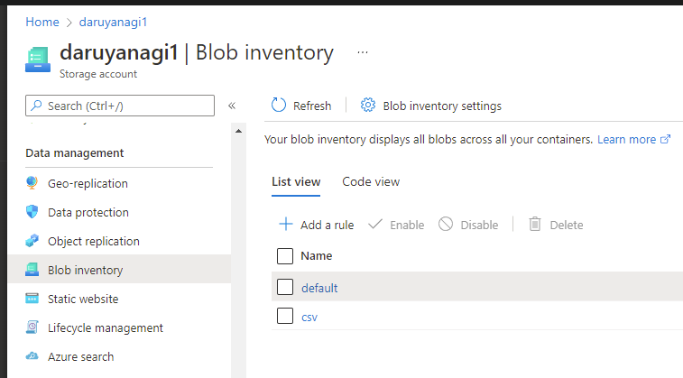The image size is (683, 378).
Task: Check the select-all Name checkbox
Action: 285,256
